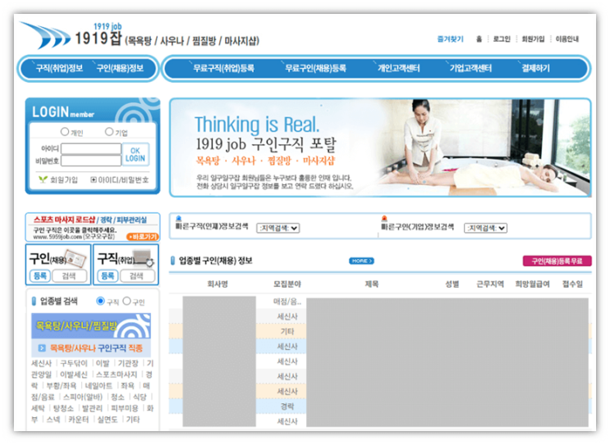Click 검색 button under 구인(채용)
This screenshot has height=445, width=610.
[x=69, y=275]
